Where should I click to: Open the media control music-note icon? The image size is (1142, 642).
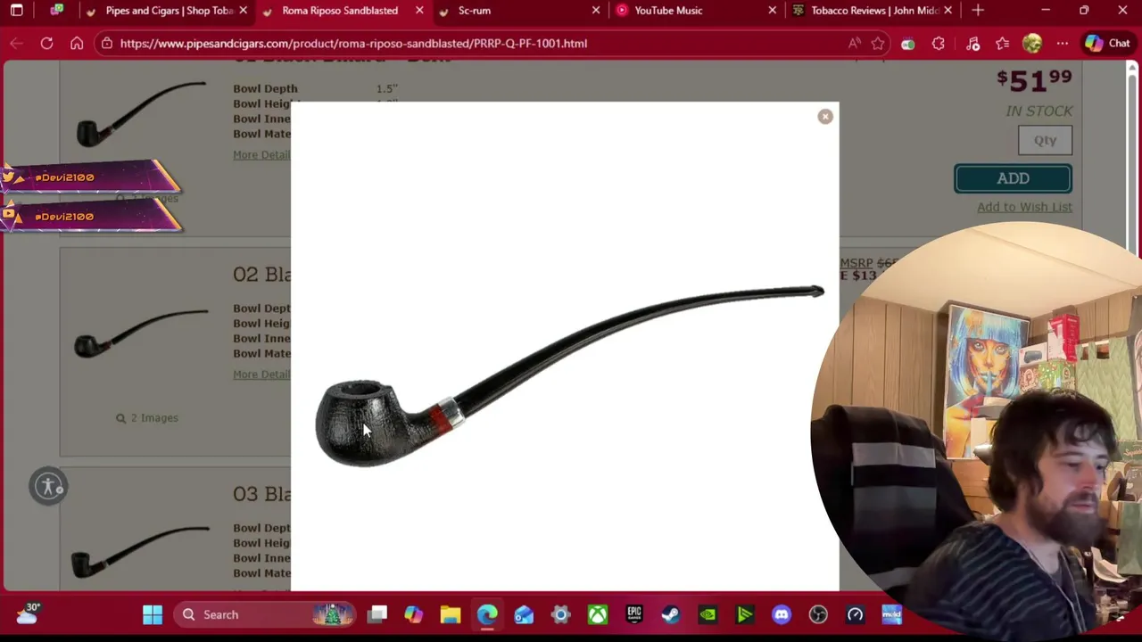(x=973, y=43)
